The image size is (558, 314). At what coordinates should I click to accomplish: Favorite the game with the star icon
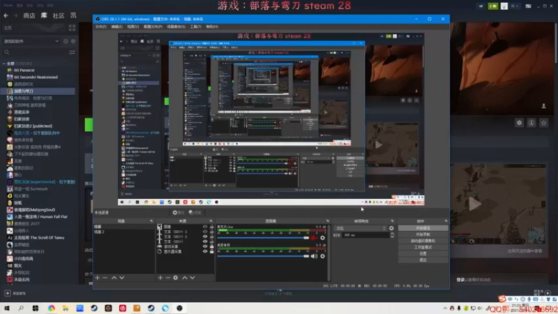click(x=544, y=123)
